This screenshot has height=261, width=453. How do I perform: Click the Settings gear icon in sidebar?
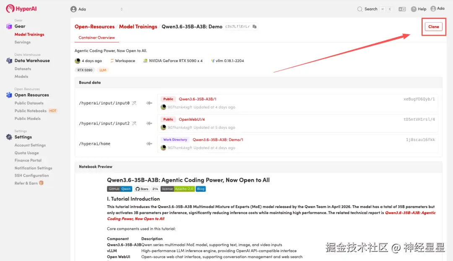click(9, 137)
